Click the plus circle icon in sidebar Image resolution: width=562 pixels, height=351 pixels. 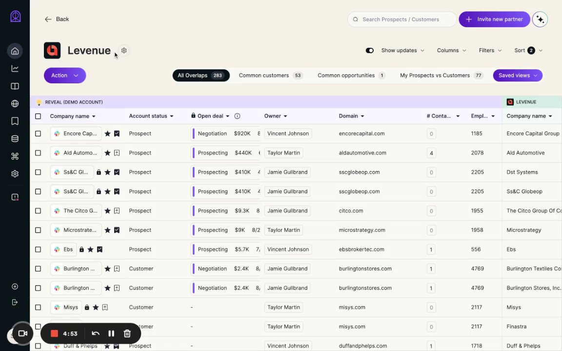pyautogui.click(x=15, y=287)
